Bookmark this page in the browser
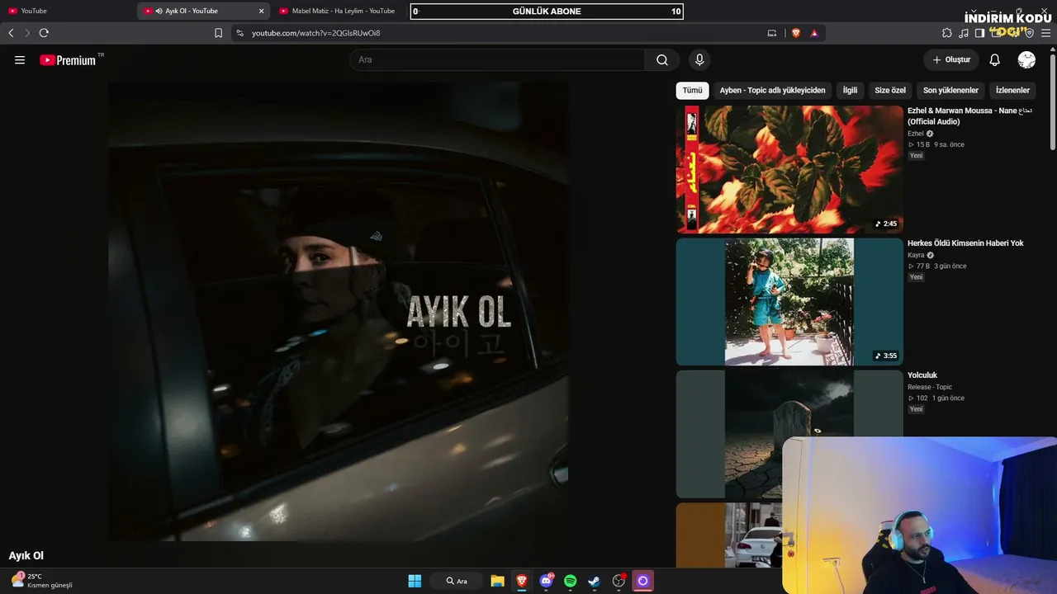This screenshot has height=594, width=1057. coord(218,33)
